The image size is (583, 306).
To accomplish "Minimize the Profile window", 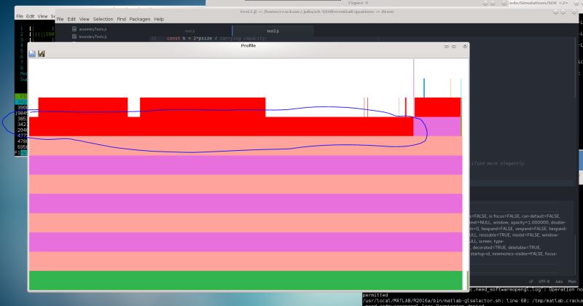I will click(x=447, y=46).
